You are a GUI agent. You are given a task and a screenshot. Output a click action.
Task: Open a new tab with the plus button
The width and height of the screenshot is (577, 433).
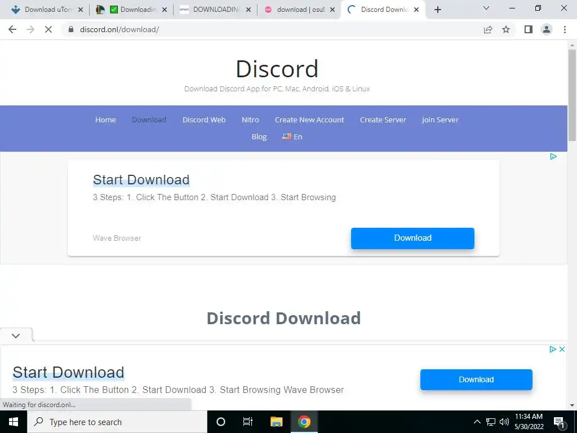pyautogui.click(x=437, y=10)
